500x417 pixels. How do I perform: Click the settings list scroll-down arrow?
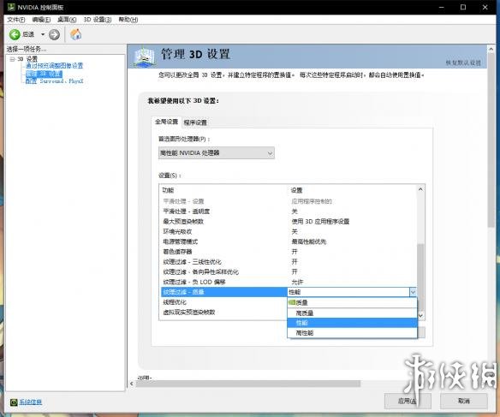pyautogui.click(x=420, y=316)
